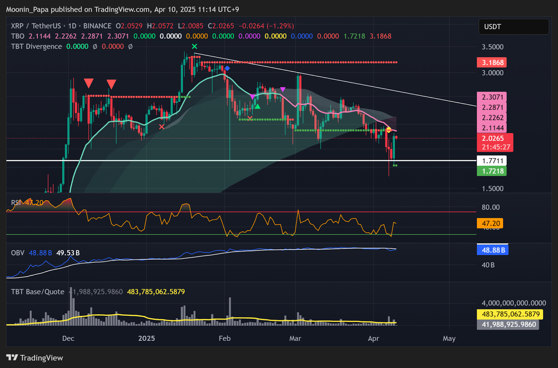Select the high value H2.0572

(160, 26)
